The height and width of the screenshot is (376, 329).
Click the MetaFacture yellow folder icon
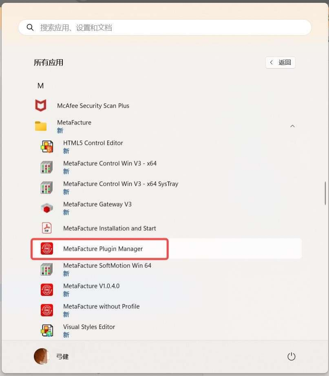(40, 126)
